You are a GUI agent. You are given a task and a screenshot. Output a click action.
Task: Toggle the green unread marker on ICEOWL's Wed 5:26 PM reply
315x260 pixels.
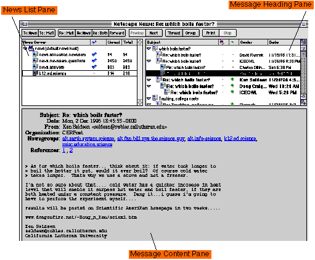click(232, 92)
